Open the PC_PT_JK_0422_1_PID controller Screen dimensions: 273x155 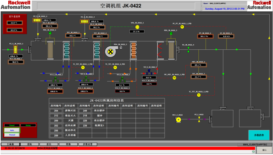tap(182, 27)
